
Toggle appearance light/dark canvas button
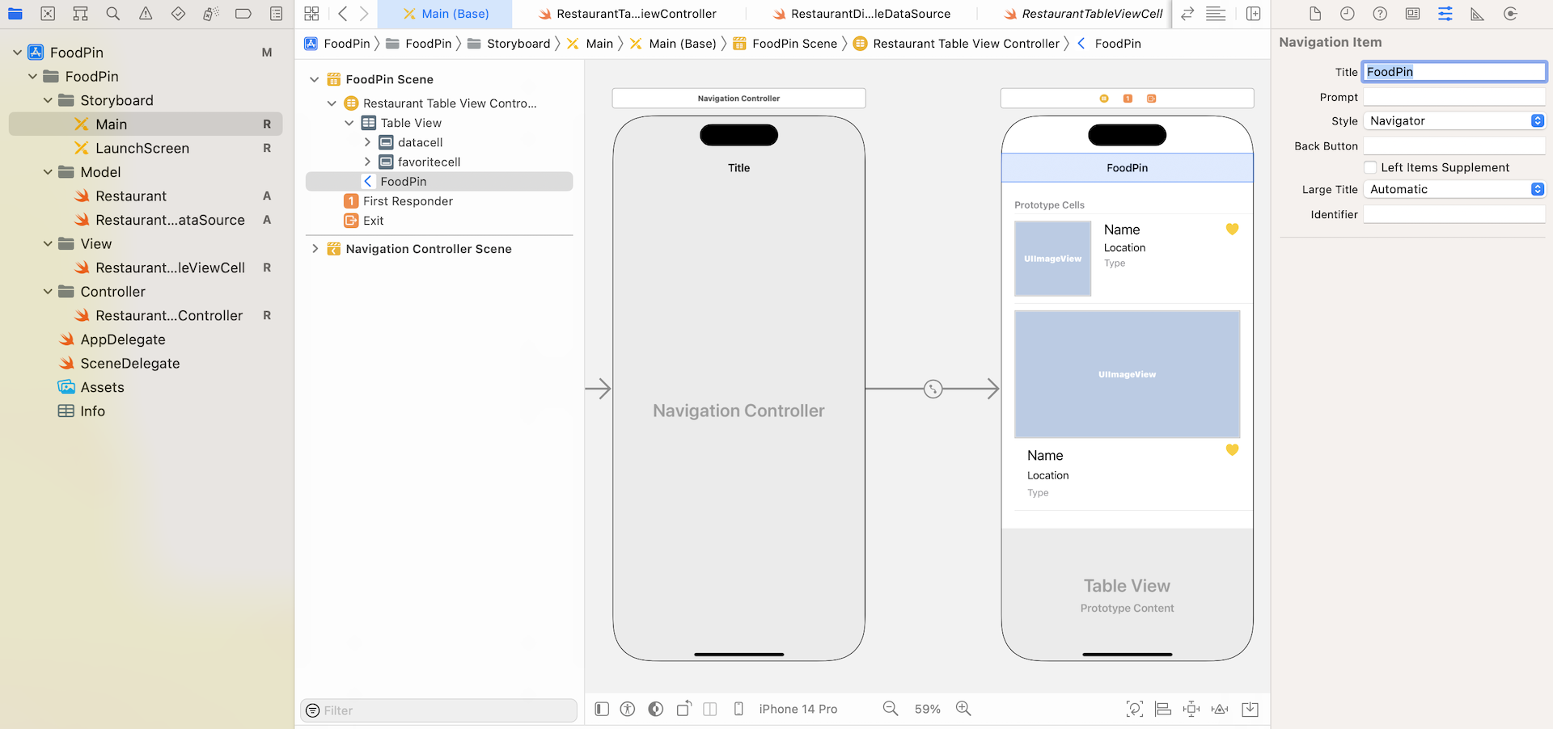656,709
